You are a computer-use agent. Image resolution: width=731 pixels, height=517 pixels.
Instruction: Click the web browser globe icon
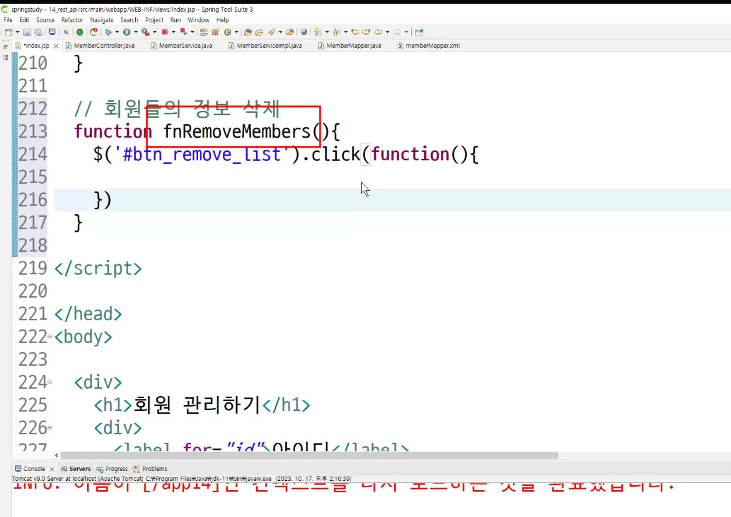[304, 32]
